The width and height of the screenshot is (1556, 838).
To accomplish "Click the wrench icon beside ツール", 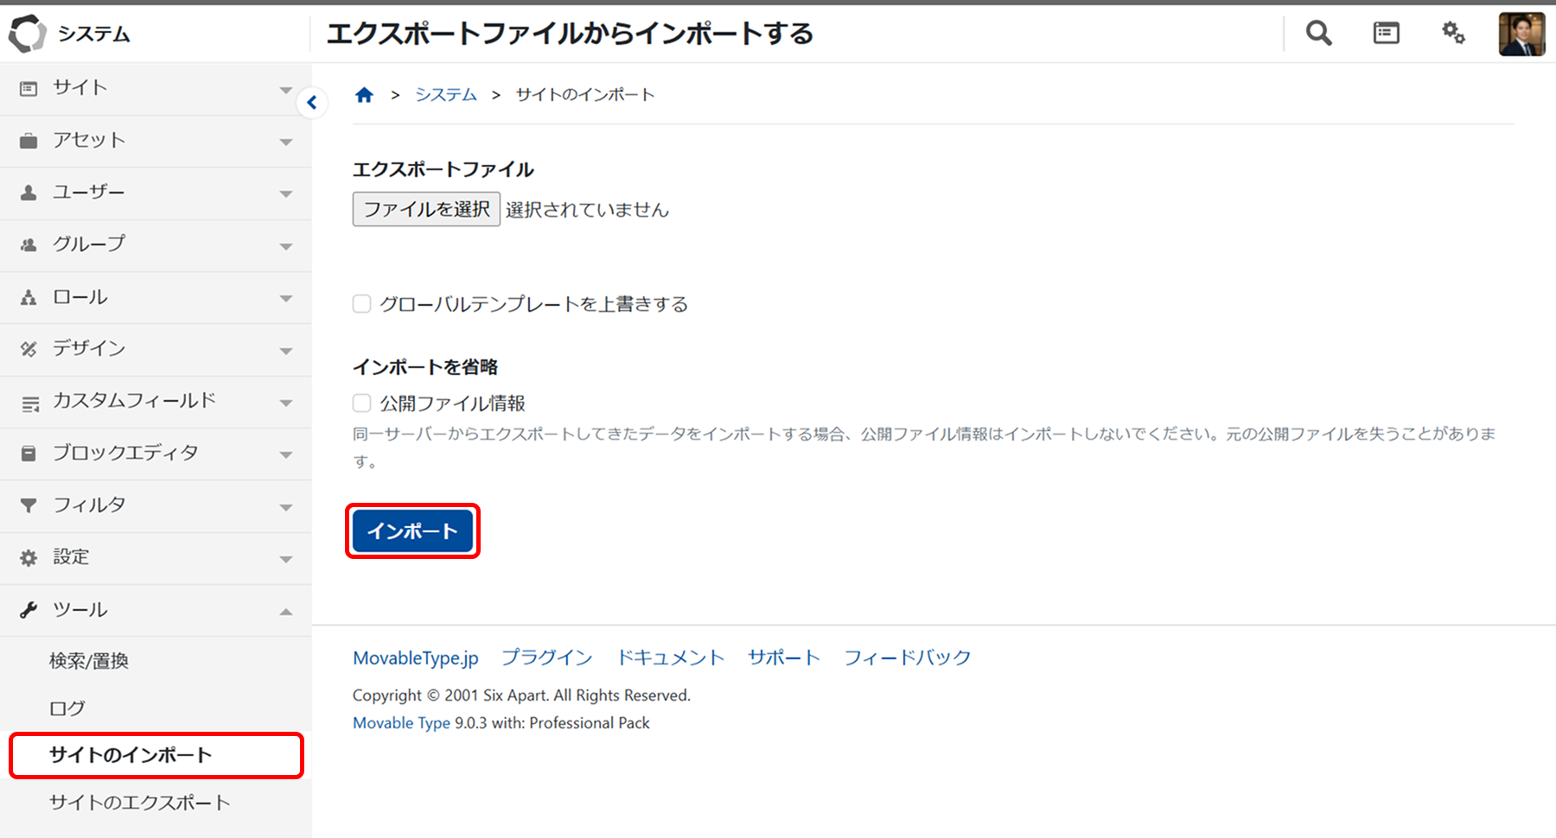I will 29,610.
